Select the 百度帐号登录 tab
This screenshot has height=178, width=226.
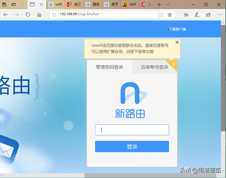point(155,67)
